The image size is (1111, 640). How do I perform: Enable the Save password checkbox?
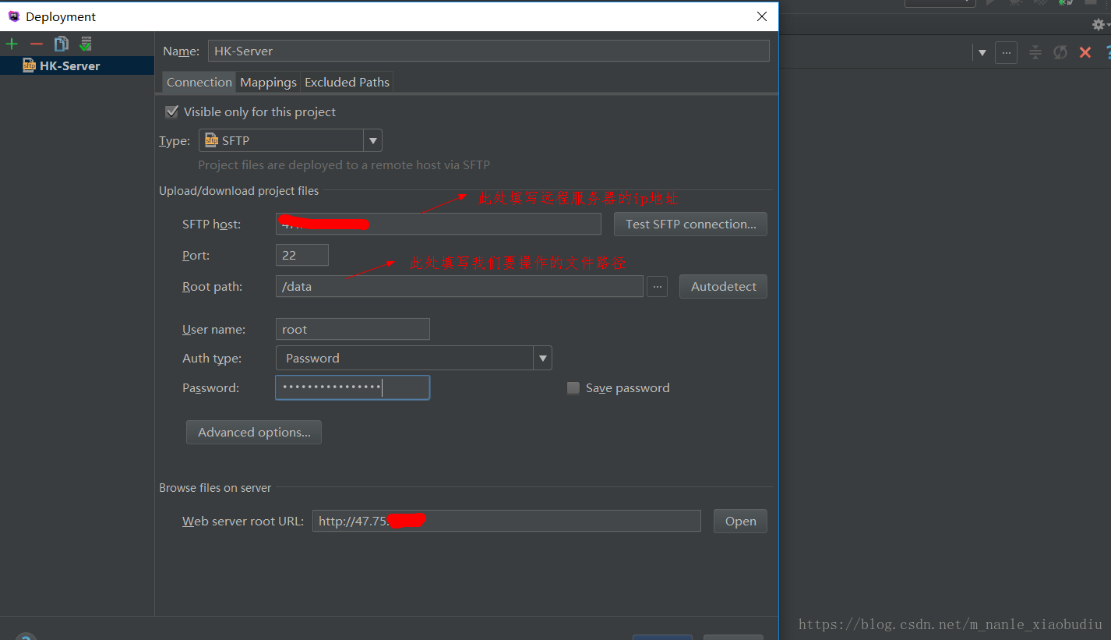573,387
